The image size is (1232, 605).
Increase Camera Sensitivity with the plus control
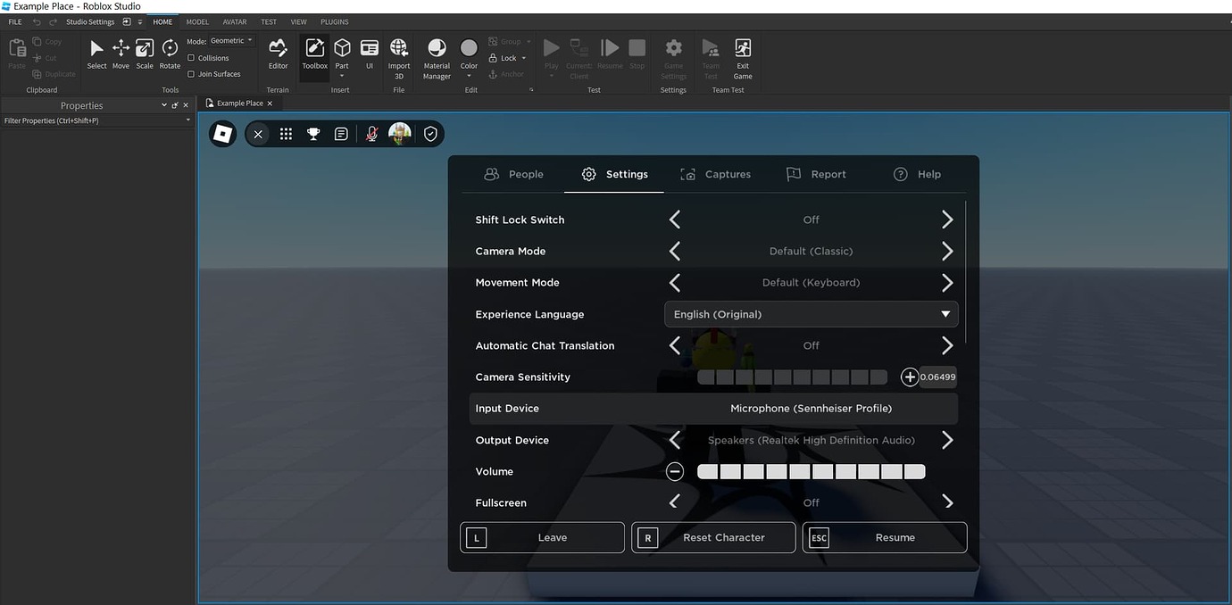[910, 377]
